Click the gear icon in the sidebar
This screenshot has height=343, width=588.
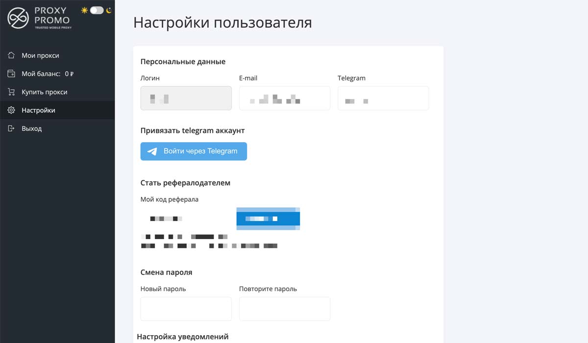(11, 110)
